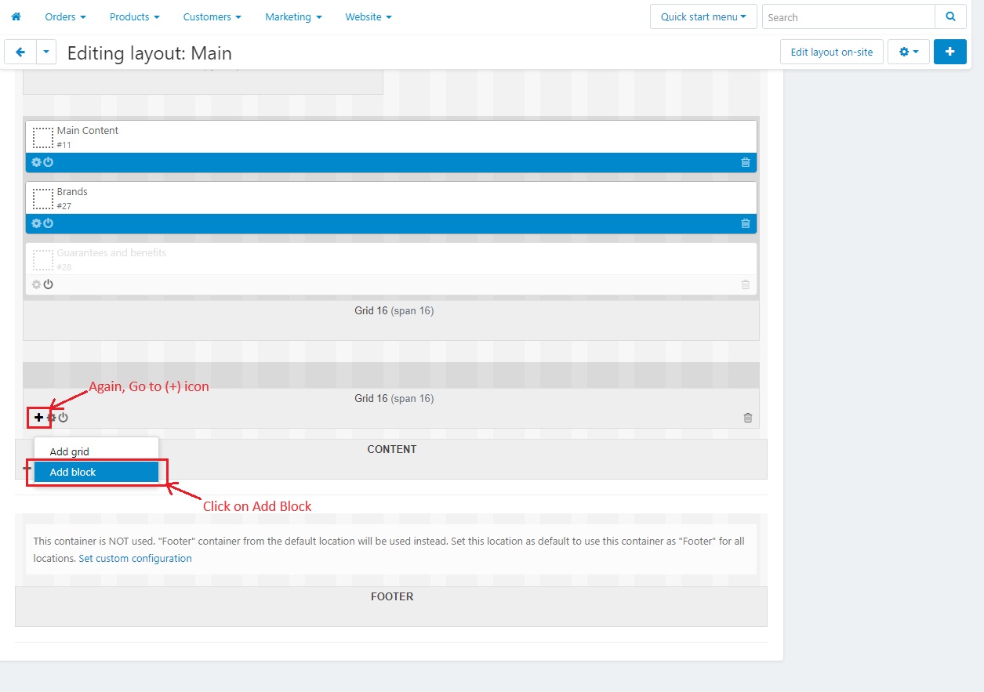Click the Main Content block title

pos(88,130)
